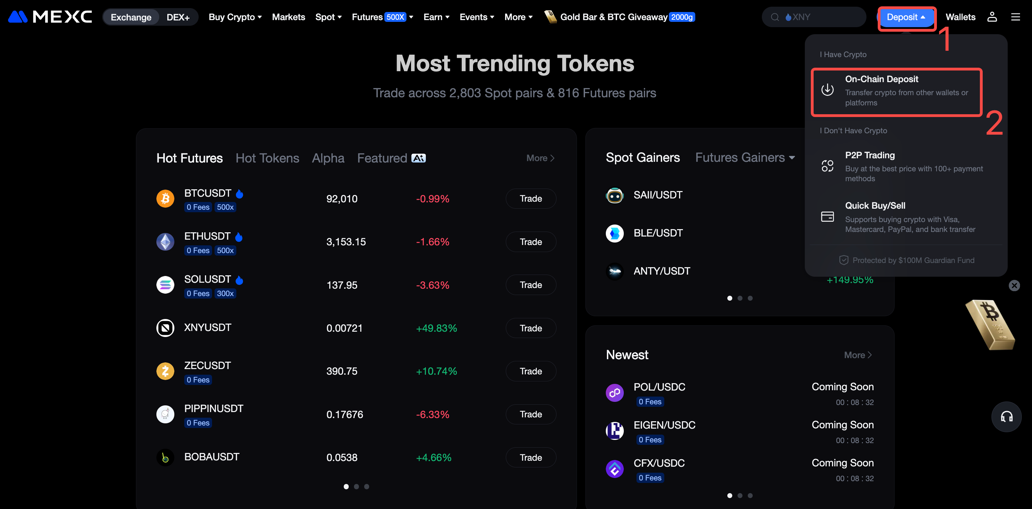Image resolution: width=1032 pixels, height=509 pixels.
Task: Collapse the Deposit dropdown button
Action: pyautogui.click(x=906, y=17)
